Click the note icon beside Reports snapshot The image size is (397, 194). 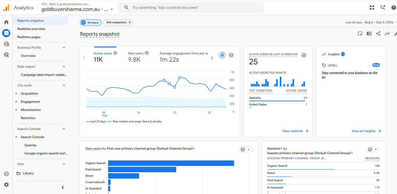coord(360,34)
